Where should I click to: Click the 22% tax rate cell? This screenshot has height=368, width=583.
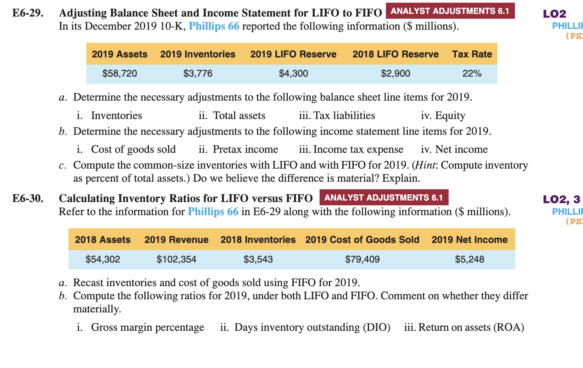point(472,73)
